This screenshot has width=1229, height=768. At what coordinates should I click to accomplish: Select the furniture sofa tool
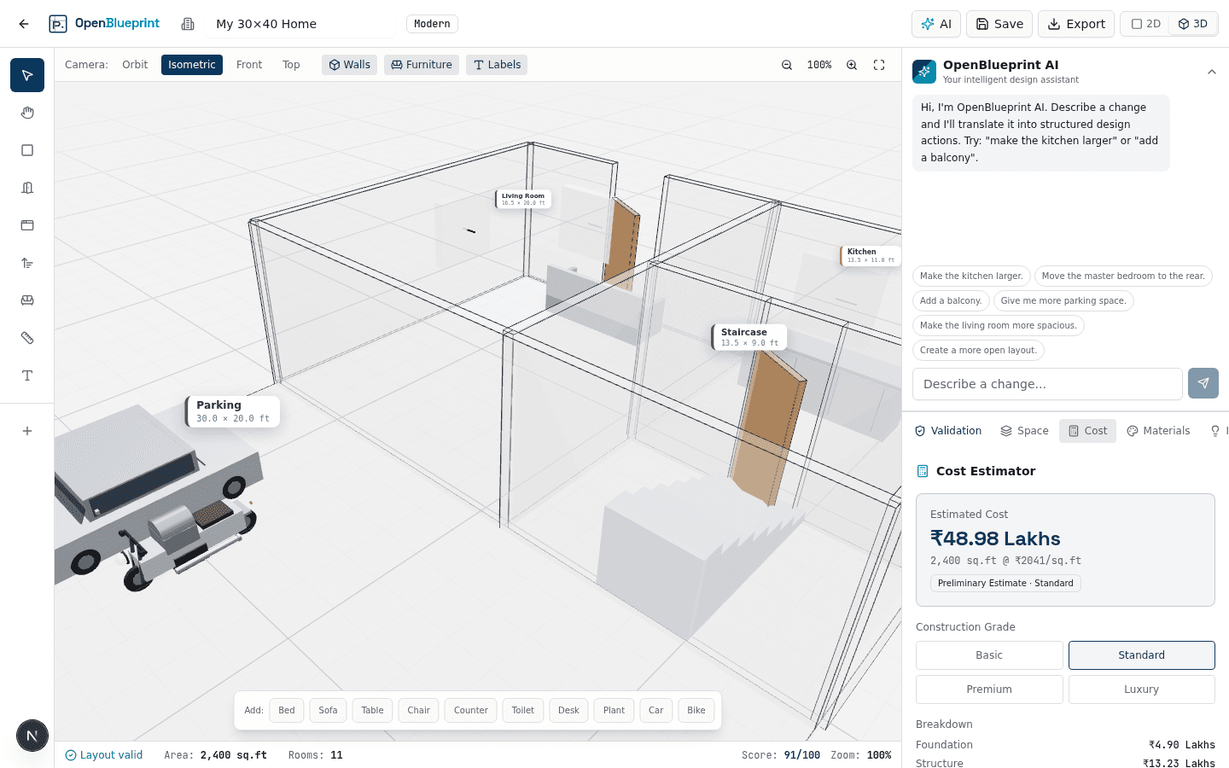pyautogui.click(x=27, y=300)
